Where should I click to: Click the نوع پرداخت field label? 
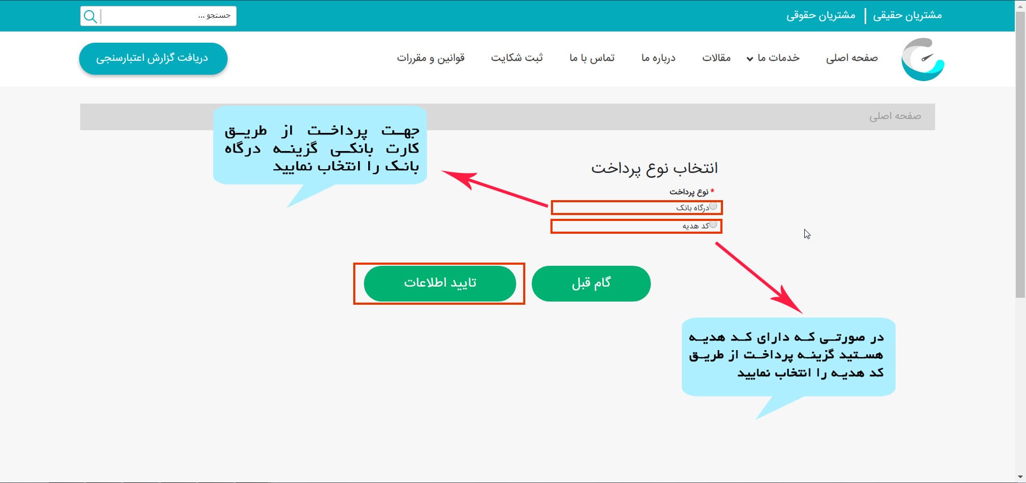point(689,192)
